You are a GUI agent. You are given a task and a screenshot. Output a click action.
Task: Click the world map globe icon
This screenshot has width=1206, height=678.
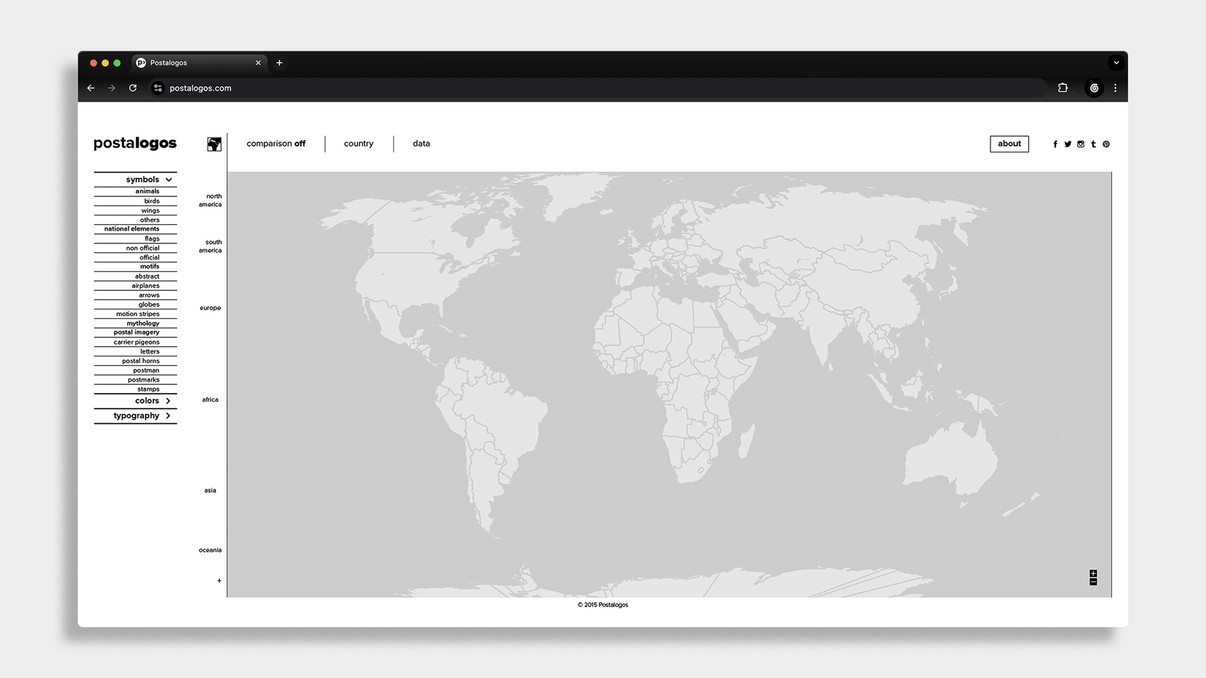coord(214,144)
